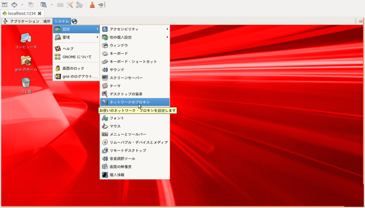Select 管理 in the System menu
Viewport: 365px width, 208px height.
pos(76,37)
